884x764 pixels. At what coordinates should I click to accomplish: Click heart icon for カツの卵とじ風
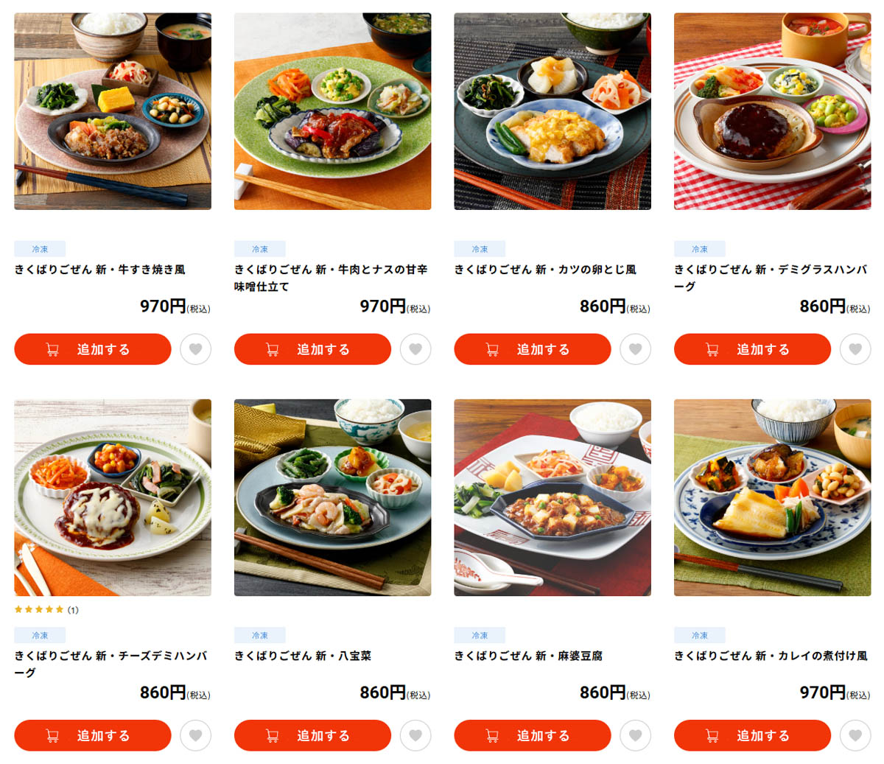(x=635, y=349)
